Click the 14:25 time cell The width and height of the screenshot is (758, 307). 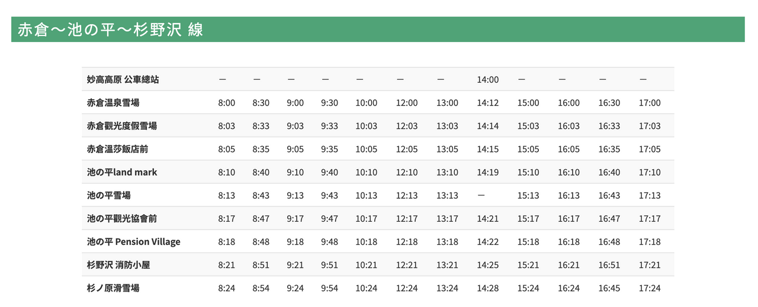tap(488, 265)
